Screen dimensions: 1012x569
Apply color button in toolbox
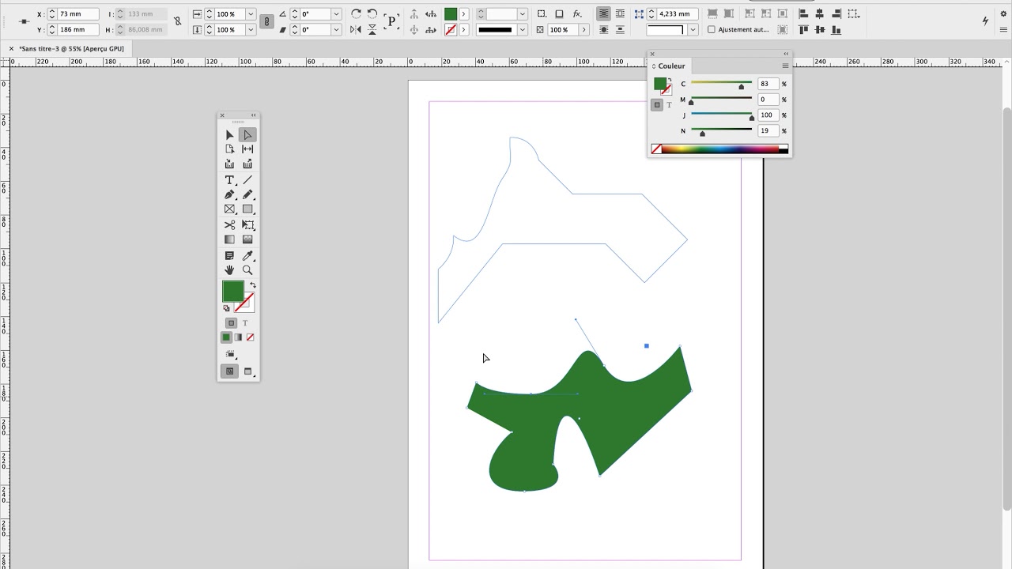pyautogui.click(x=226, y=337)
